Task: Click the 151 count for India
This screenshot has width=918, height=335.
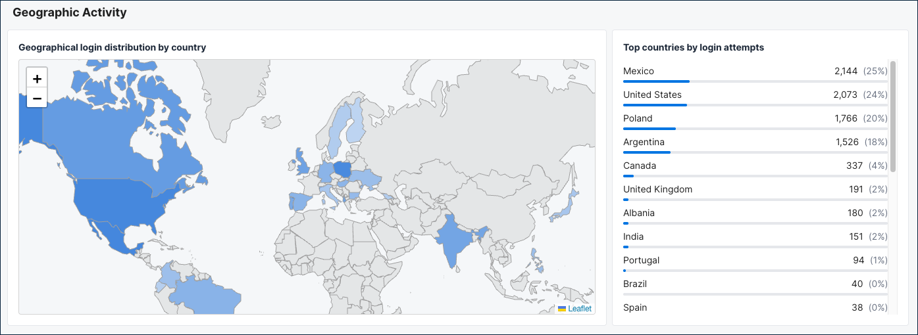Action: pos(855,236)
